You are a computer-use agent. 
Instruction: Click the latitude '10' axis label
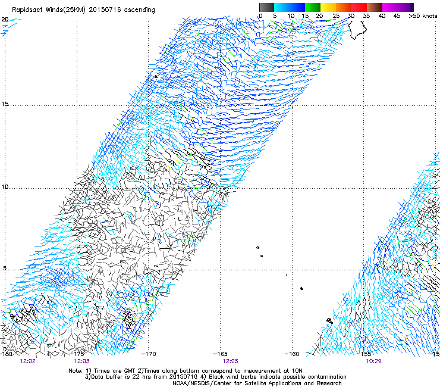[5, 186]
